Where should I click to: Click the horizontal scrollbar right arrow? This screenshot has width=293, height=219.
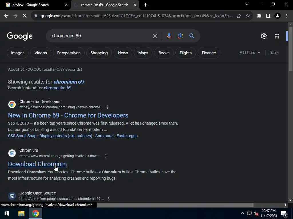286,205
